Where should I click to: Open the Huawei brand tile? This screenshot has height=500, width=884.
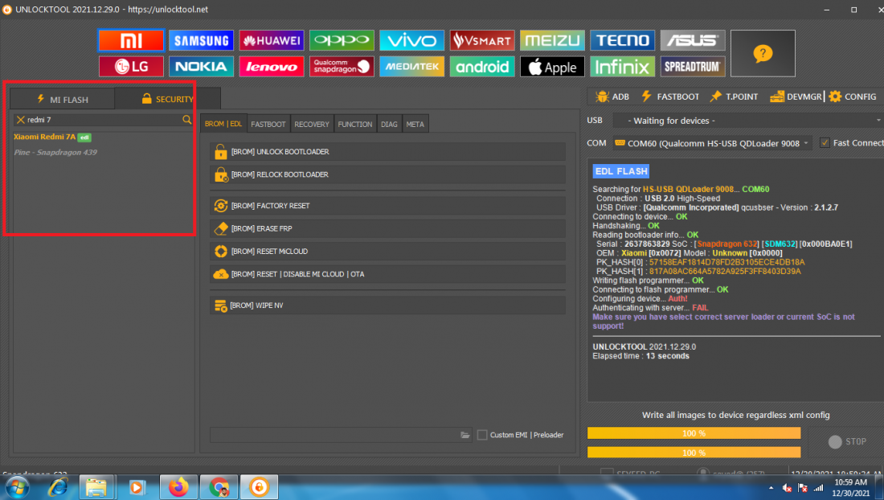point(271,40)
